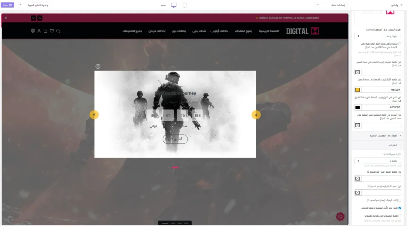Open the search icon in store header

[58, 31]
